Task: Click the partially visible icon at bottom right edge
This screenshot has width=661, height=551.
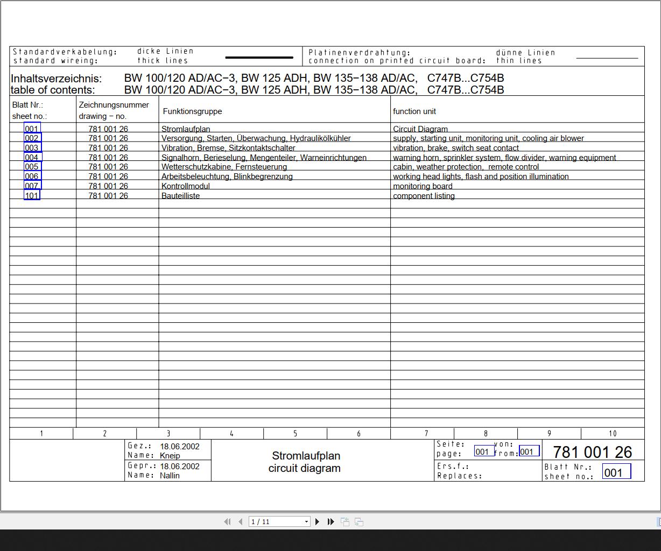Action: [x=658, y=521]
